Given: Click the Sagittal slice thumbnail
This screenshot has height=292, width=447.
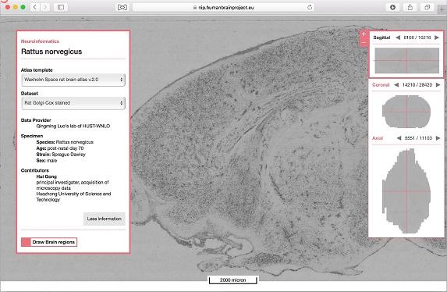Looking at the screenshot, I should [406, 61].
